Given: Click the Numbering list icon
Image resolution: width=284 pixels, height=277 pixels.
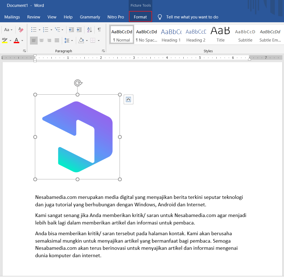Looking at the screenshot, I should tap(46, 30).
